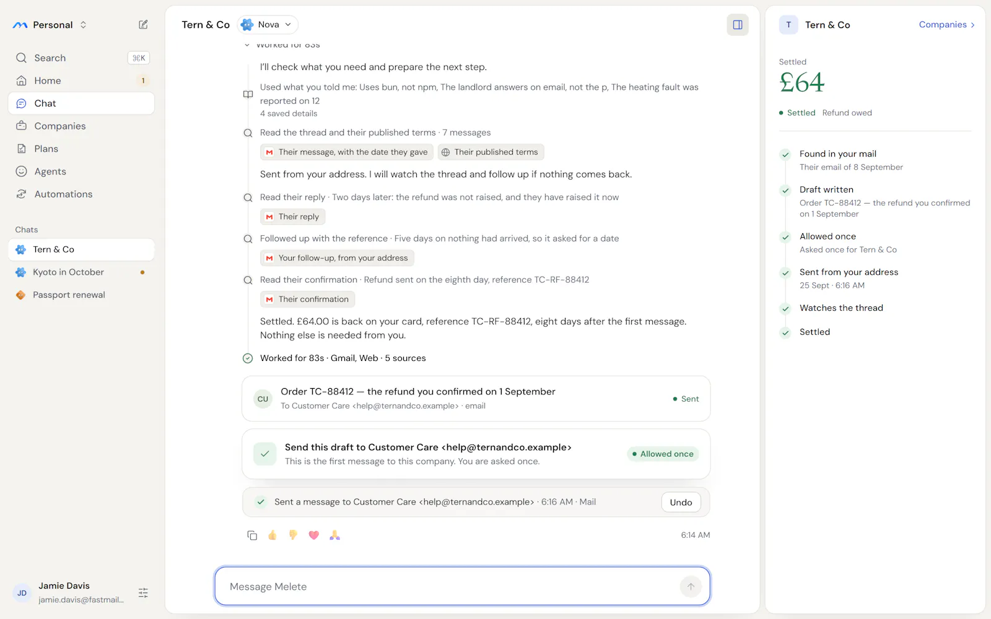Click the 'Allowed once' timeline step
The width and height of the screenshot is (991, 619).
tap(875, 243)
